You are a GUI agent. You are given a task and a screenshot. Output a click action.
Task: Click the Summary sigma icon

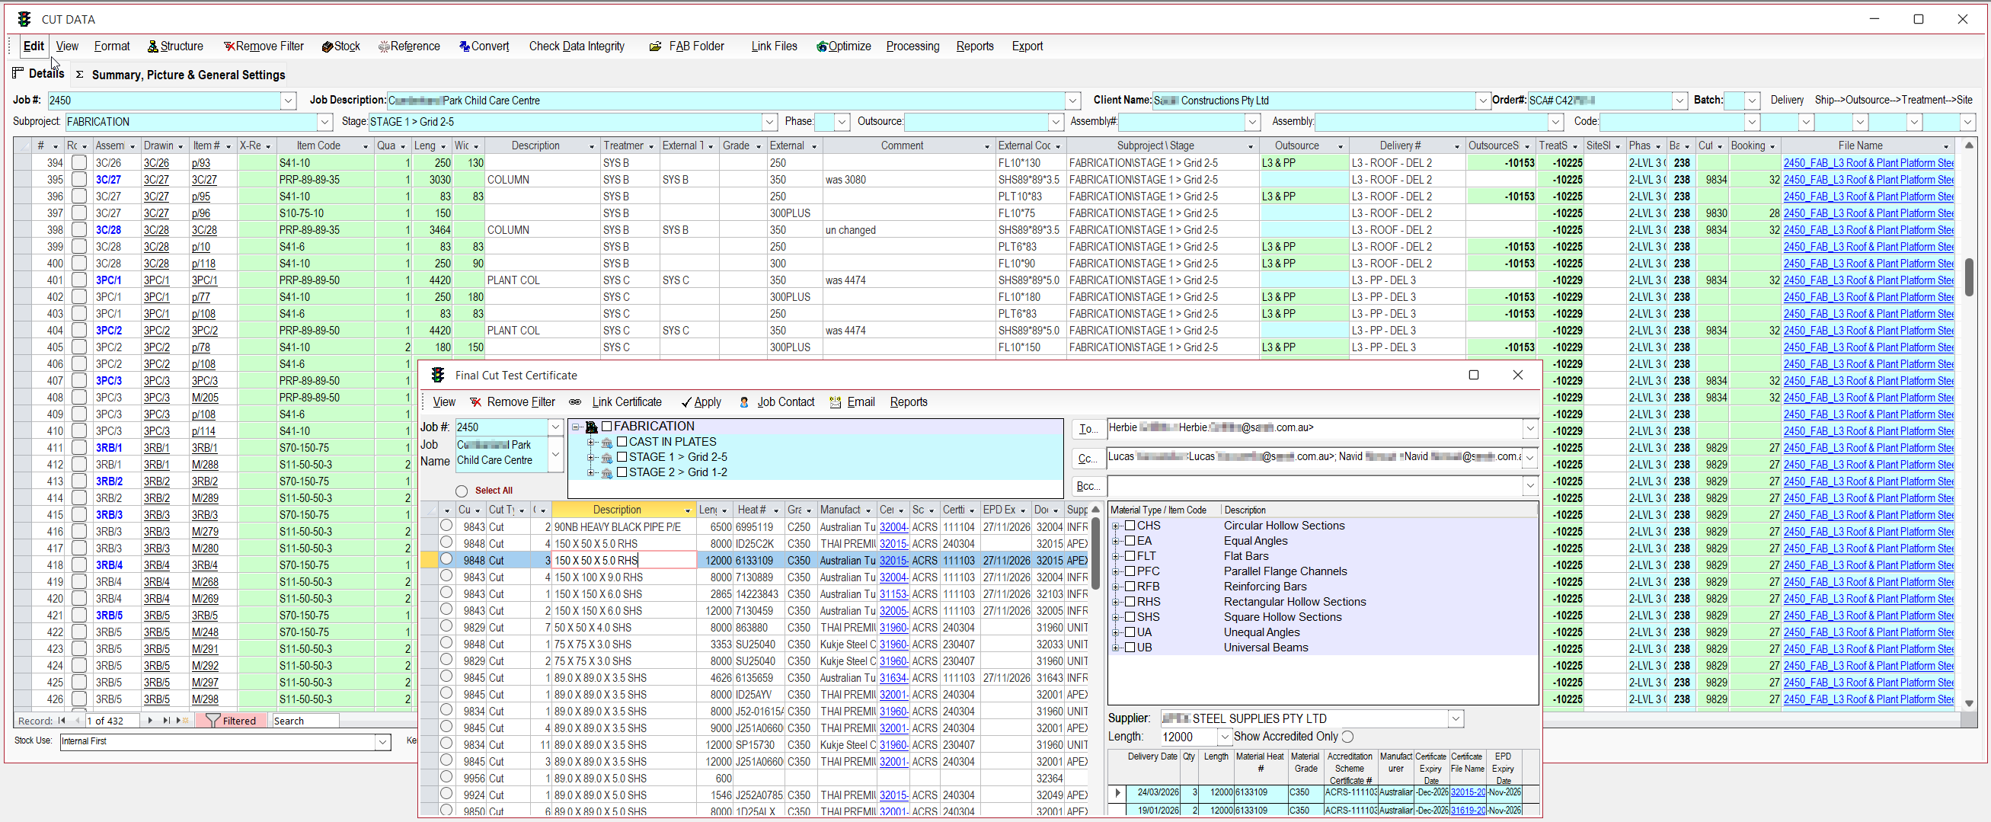click(80, 74)
